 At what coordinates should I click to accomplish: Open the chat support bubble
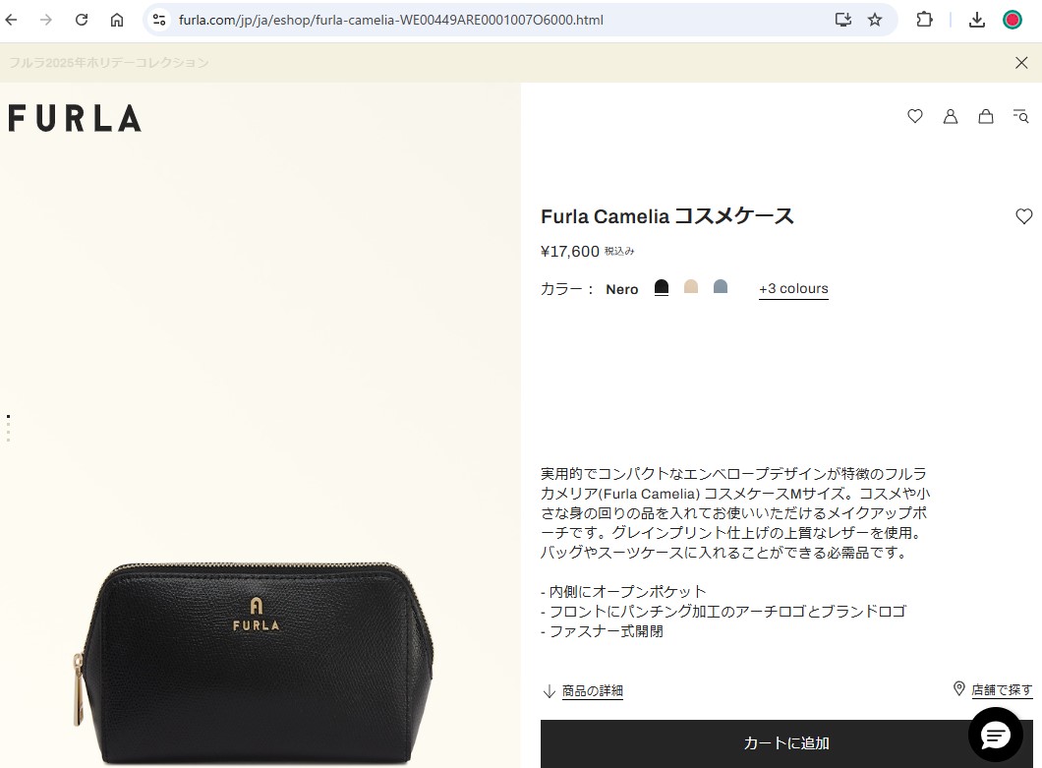995,735
